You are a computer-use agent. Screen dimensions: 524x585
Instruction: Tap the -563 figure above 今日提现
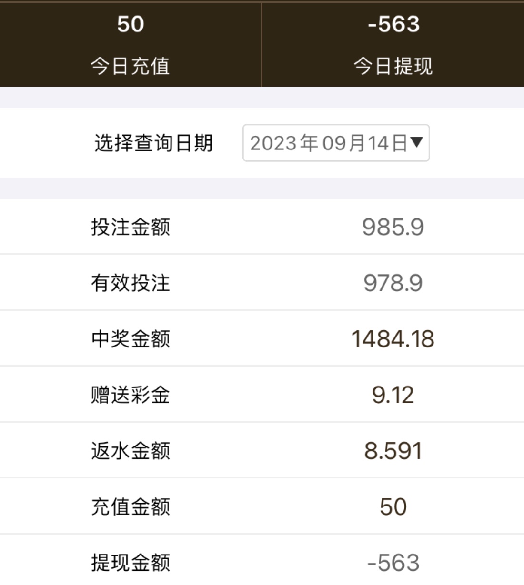tap(393, 24)
